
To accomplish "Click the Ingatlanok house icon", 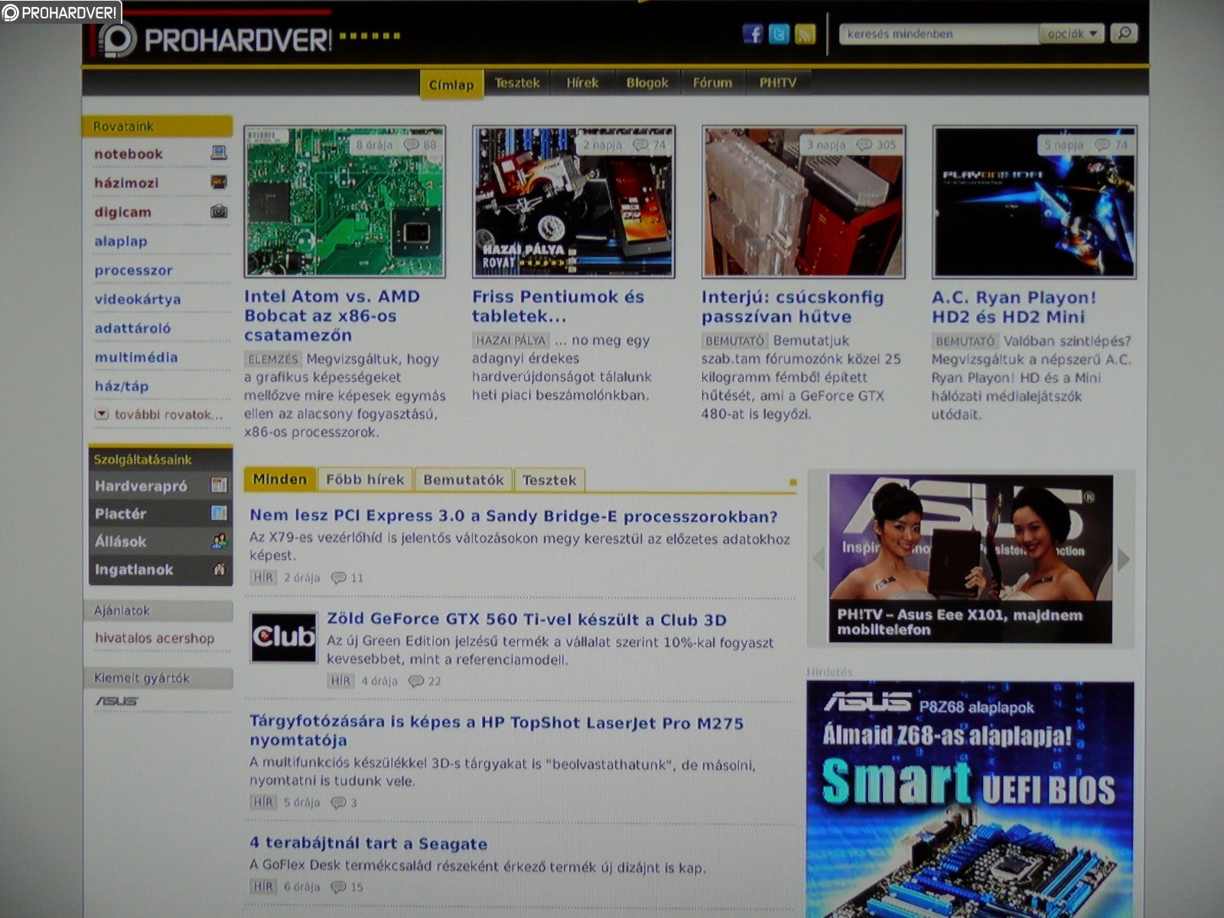I will (219, 569).
